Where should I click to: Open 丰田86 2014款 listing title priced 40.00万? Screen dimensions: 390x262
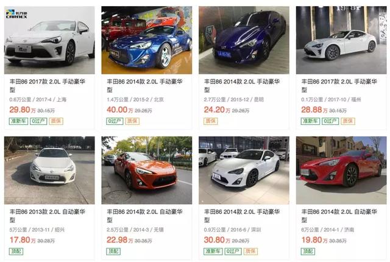[x=144, y=85]
